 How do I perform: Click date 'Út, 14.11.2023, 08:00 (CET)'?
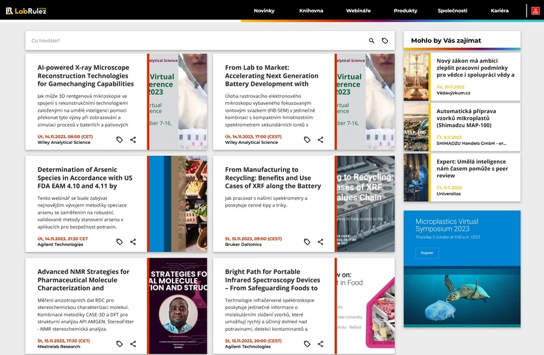65,137
